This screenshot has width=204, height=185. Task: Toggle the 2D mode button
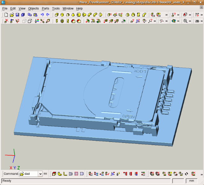click(x=197, y=21)
